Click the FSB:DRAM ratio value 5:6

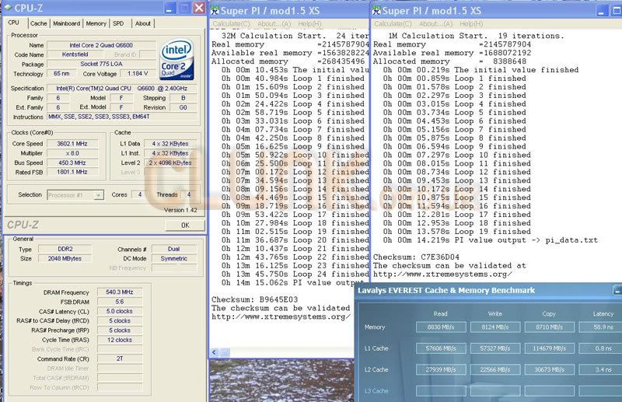coord(120,302)
